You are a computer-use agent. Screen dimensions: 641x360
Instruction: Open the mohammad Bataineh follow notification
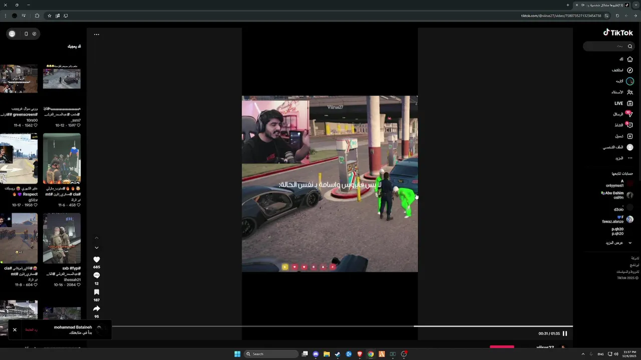point(60,329)
